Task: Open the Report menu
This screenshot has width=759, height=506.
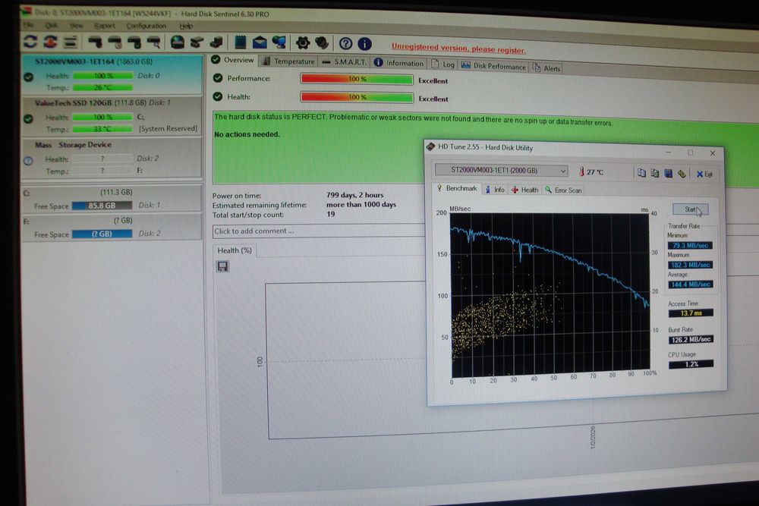Action: coord(105,26)
